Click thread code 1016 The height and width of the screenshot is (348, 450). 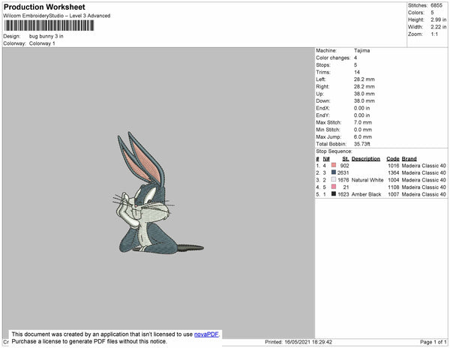point(393,166)
